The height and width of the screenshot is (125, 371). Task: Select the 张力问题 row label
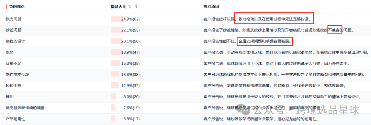click(x=13, y=19)
